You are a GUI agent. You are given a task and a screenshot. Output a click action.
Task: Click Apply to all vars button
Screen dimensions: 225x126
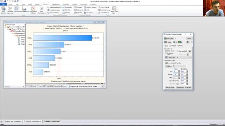point(170,87)
